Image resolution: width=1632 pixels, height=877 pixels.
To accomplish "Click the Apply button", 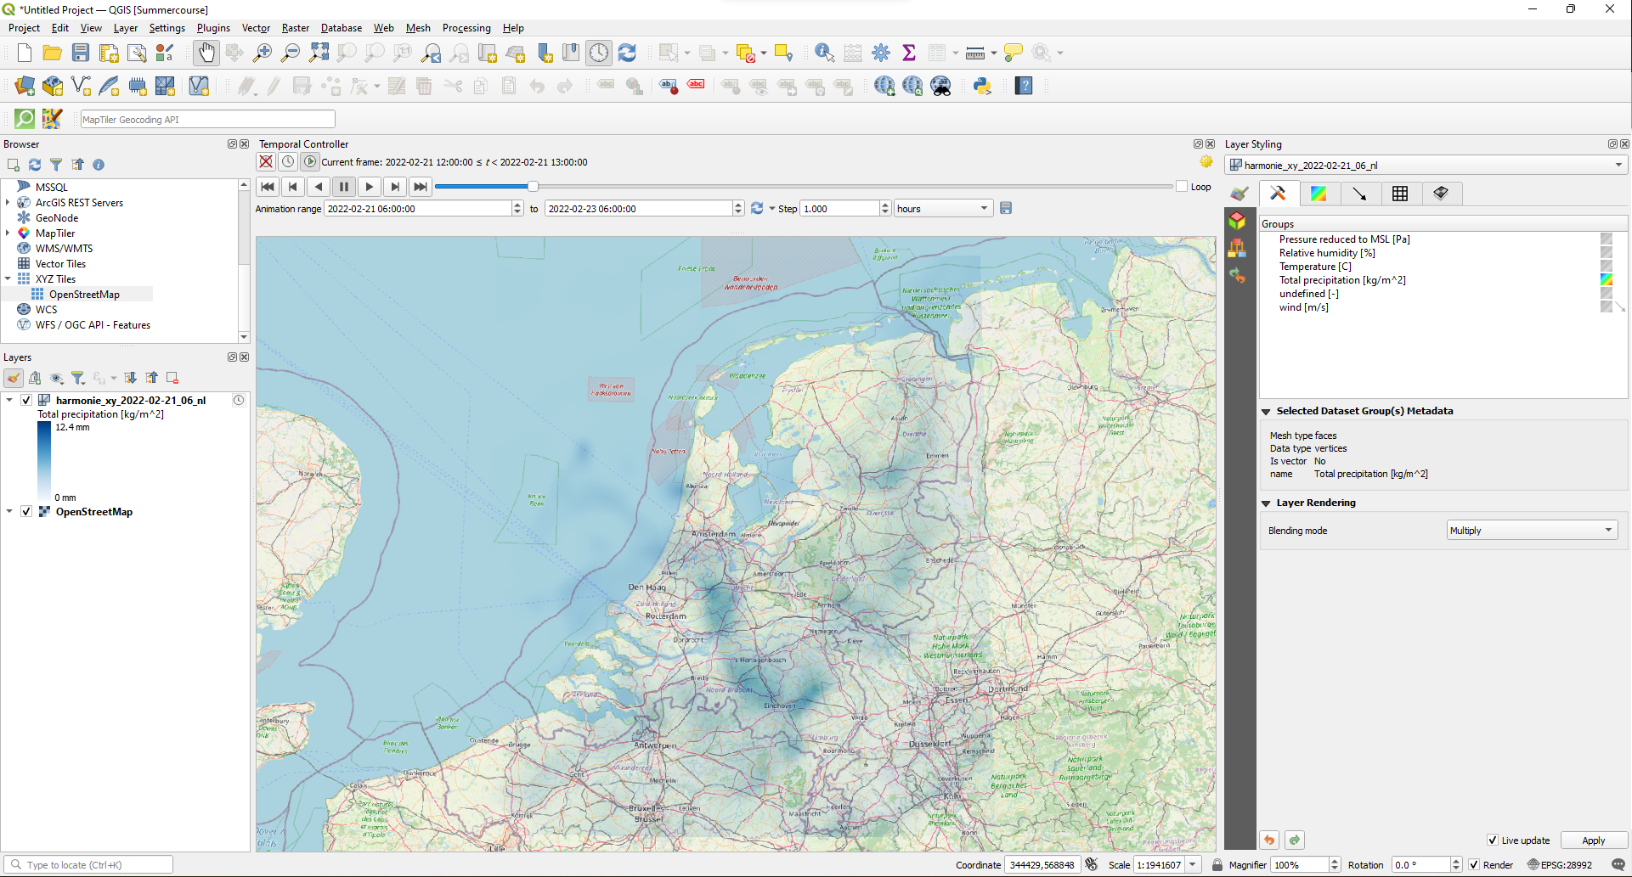I will pos(1593,840).
